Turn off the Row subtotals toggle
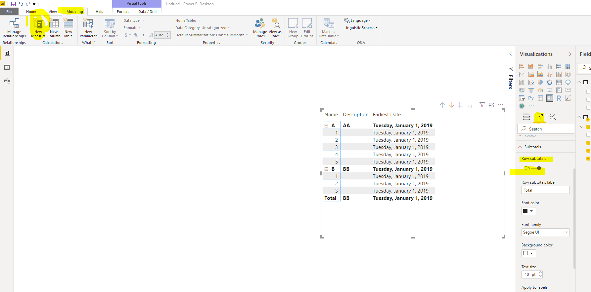 (536, 168)
